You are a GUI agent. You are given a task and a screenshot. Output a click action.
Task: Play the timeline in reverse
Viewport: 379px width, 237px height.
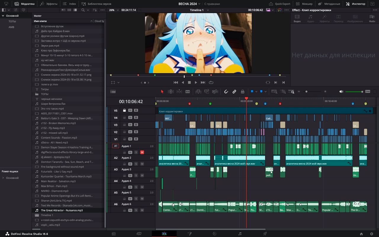(x=183, y=82)
